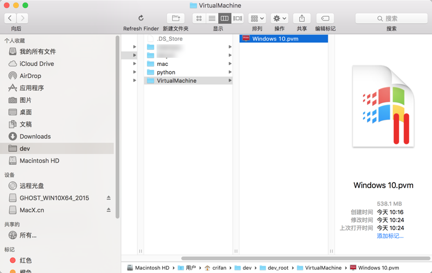Viewport: 432px width, 273px height.
Task: Switch to list view mode
Action: coord(212,18)
